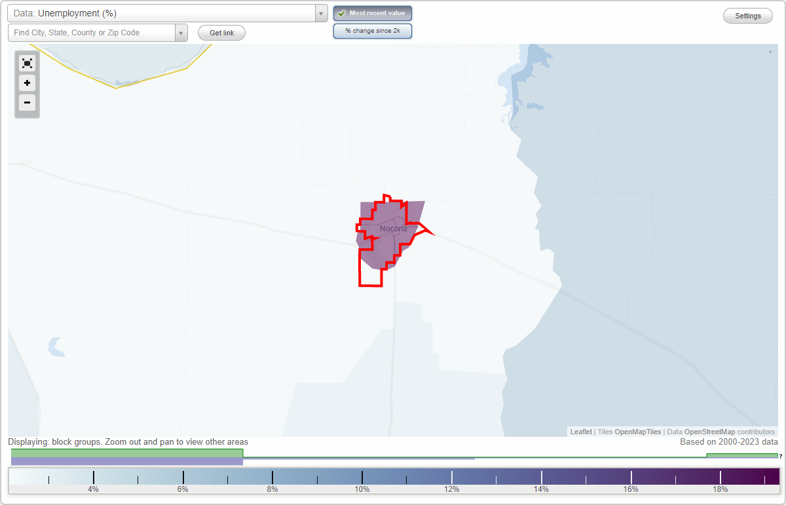Toggle the '% change since 2k' view
This screenshot has height=505, width=786.
[373, 30]
